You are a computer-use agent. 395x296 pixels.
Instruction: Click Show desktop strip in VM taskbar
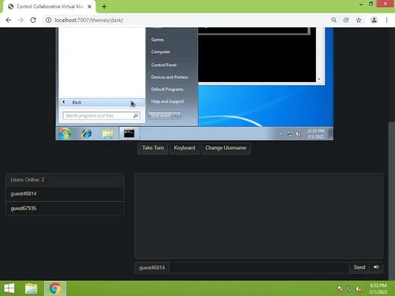click(x=331, y=133)
